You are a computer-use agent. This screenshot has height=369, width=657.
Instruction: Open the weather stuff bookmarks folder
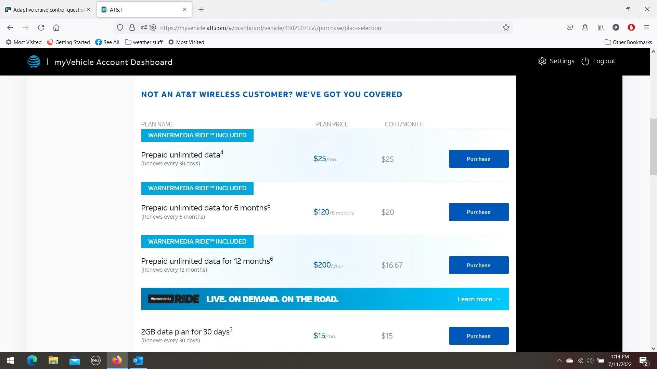143,42
